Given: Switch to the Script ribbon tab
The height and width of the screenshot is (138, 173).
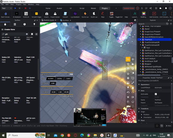Looking at the screenshot, I should coord(82,8).
